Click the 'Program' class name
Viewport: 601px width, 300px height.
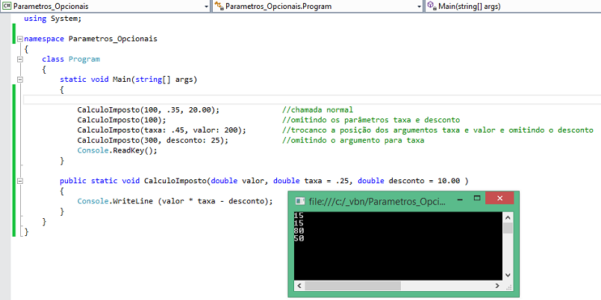84,60
